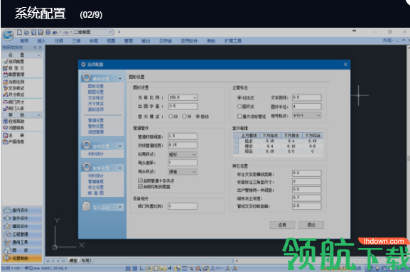The width and height of the screenshot is (410, 275).
Task: Open 扣弯样式 dropdown
Action: tap(183, 154)
